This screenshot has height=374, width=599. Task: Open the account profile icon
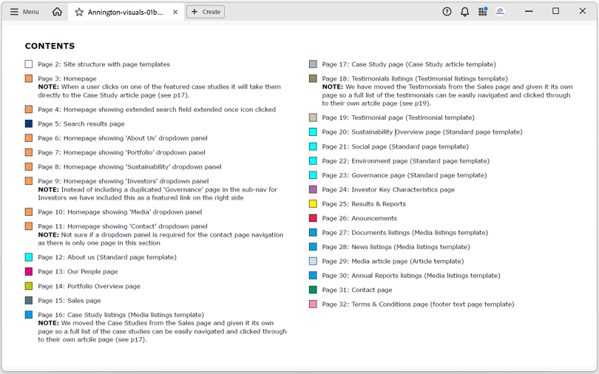(501, 12)
